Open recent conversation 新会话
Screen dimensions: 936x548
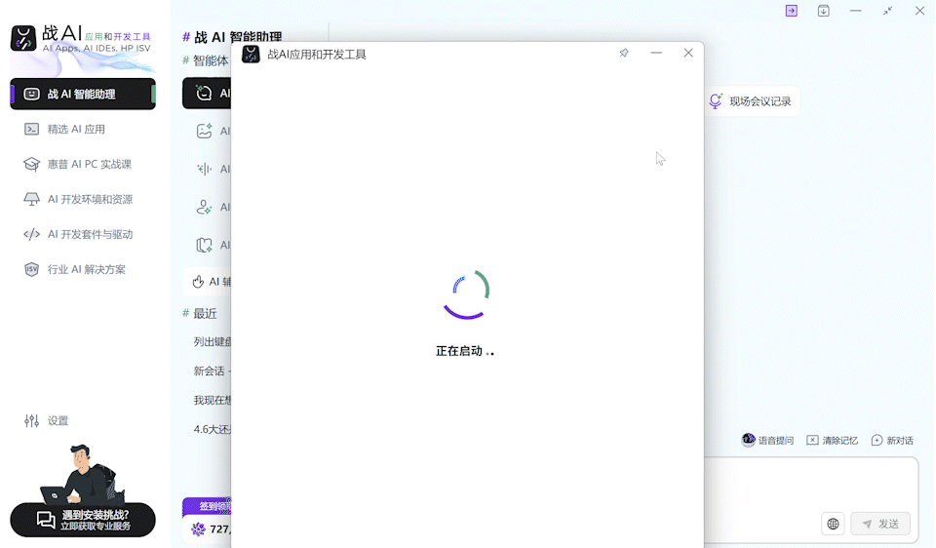click(x=212, y=372)
